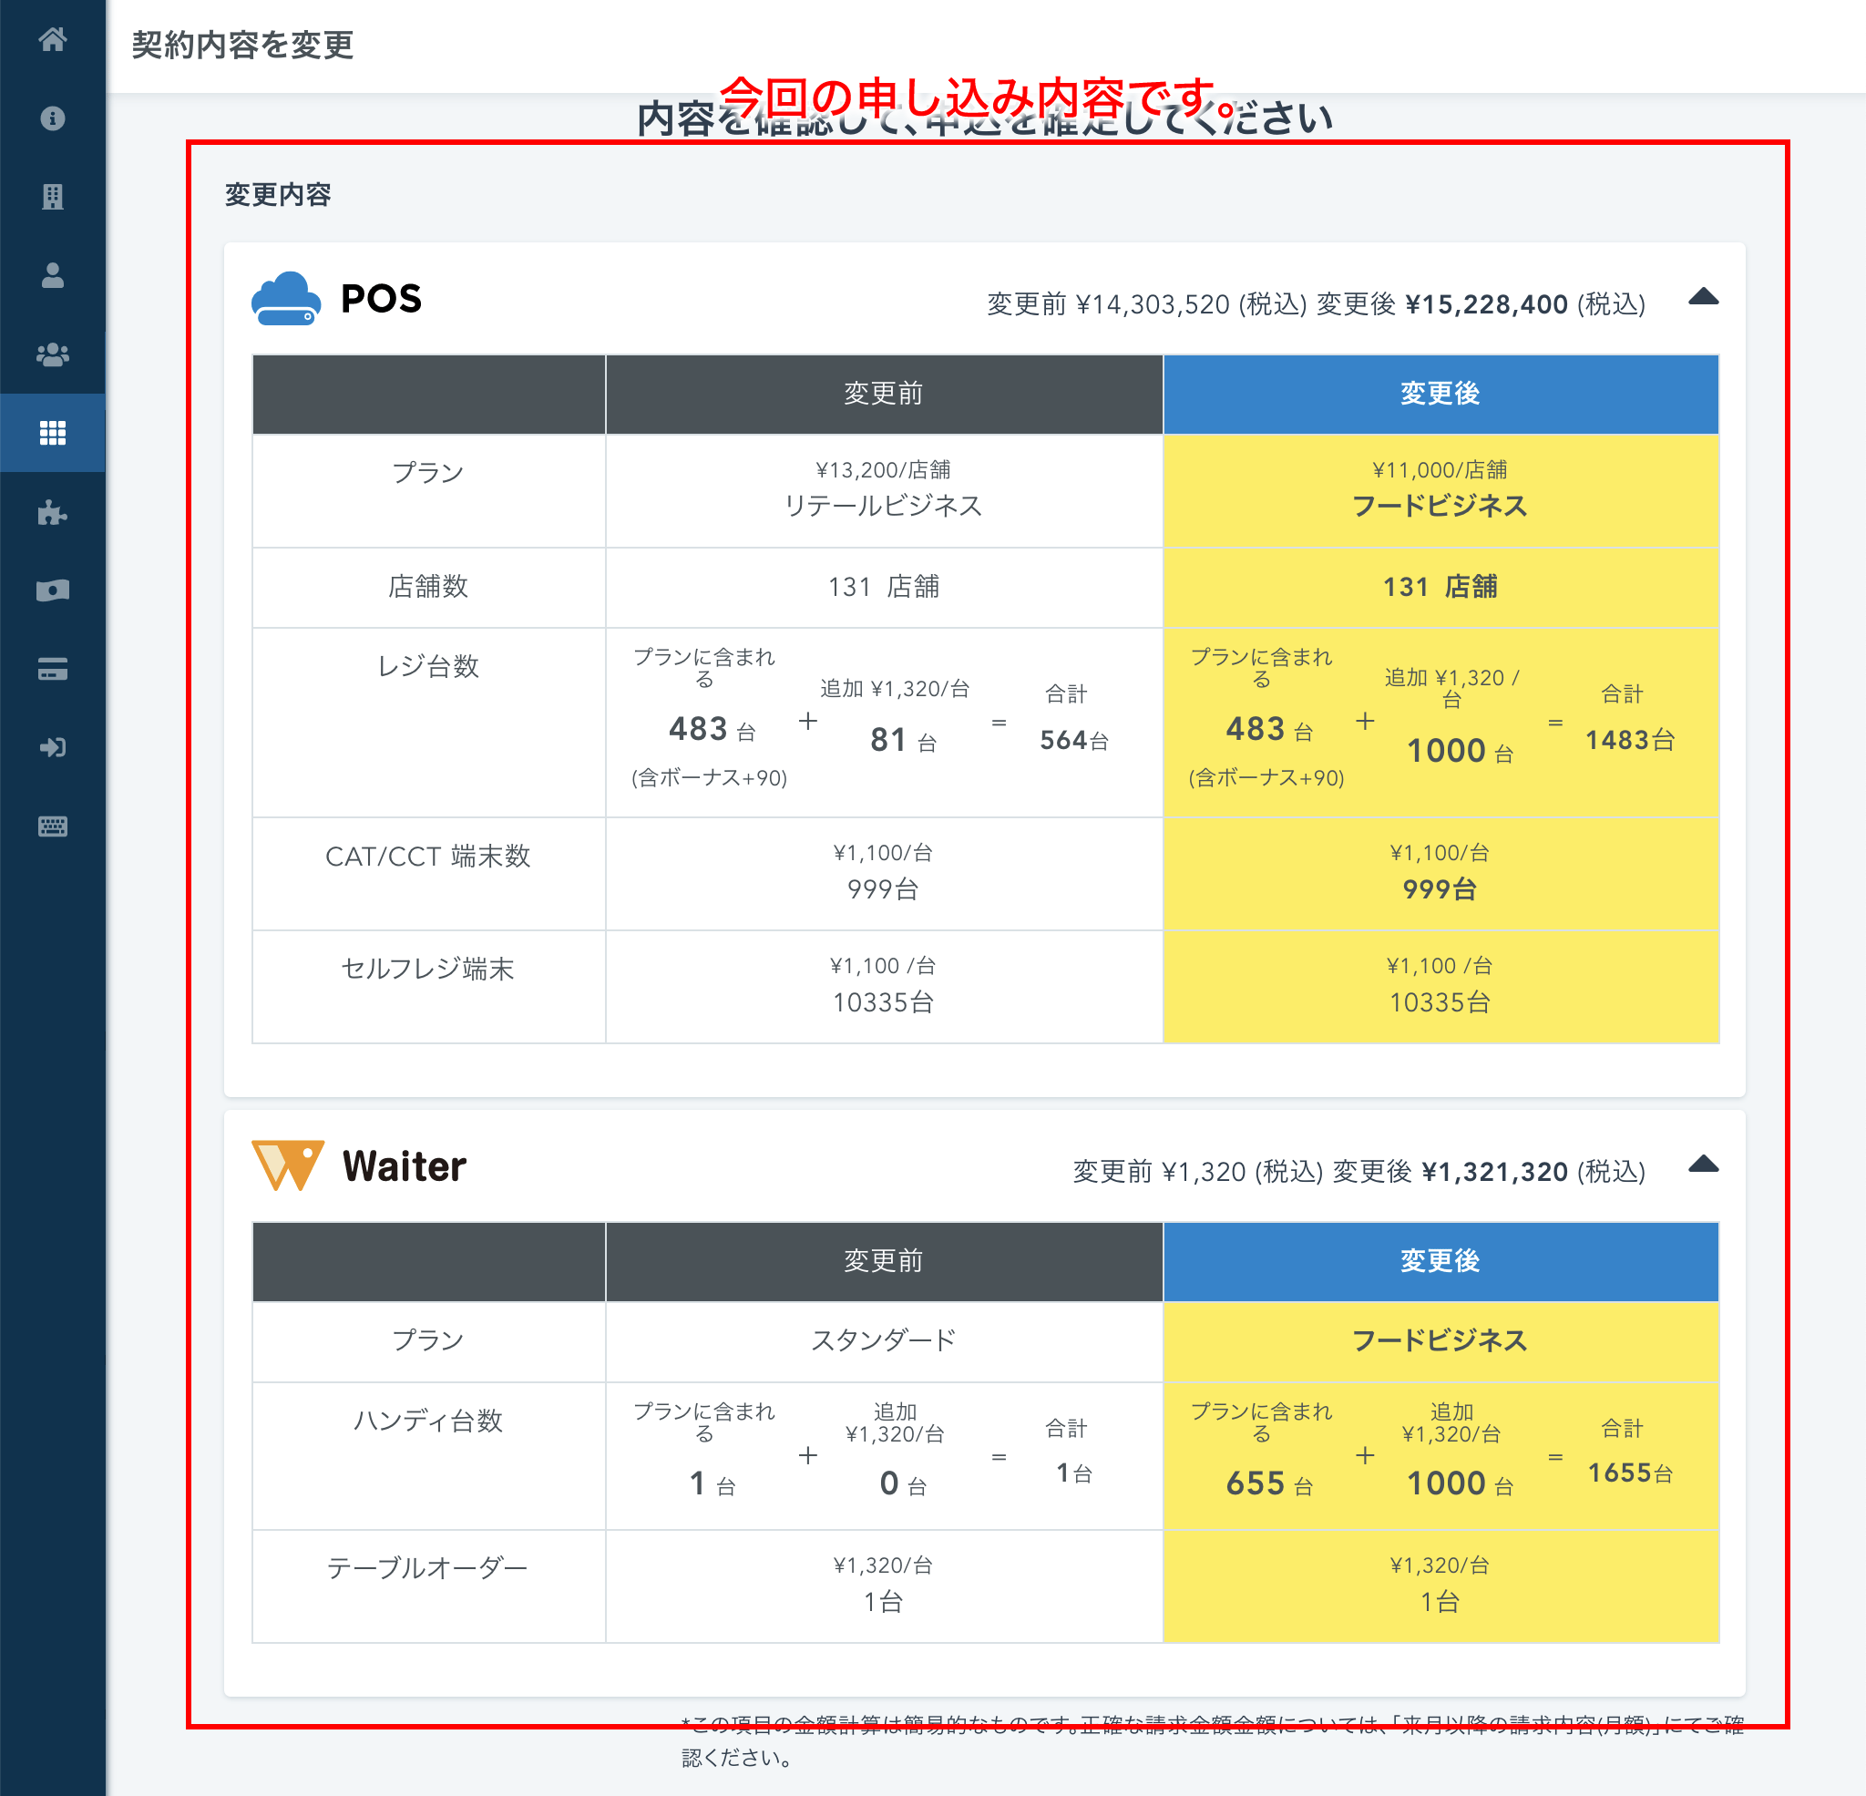1866x1796 pixels.
Task: Select the grid apps icon in sidebar
Action: [52, 434]
